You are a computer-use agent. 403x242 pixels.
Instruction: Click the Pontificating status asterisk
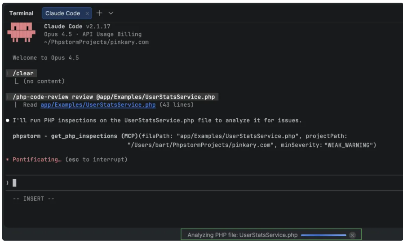[x=8, y=160]
